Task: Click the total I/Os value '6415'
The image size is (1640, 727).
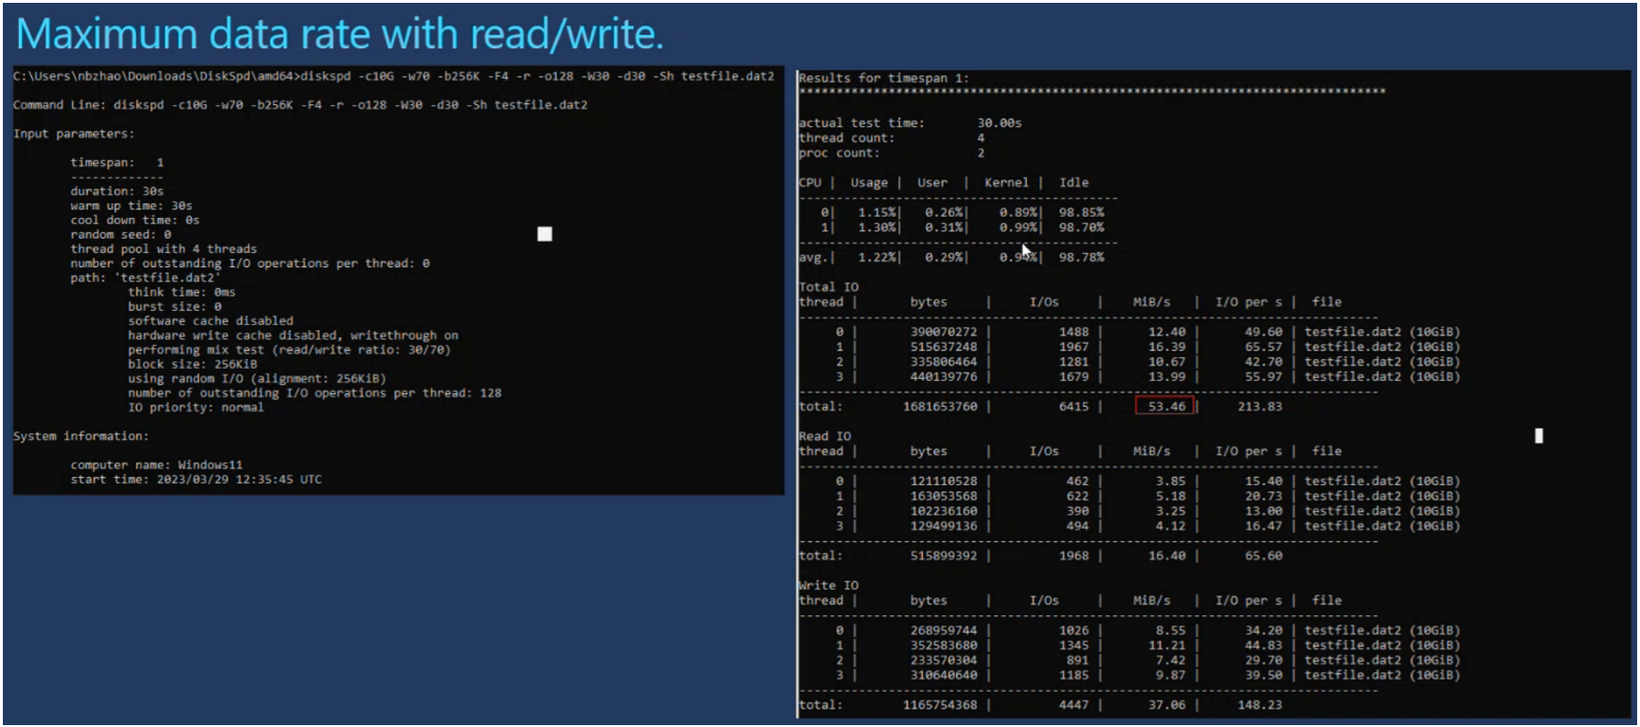Action: tap(1073, 407)
